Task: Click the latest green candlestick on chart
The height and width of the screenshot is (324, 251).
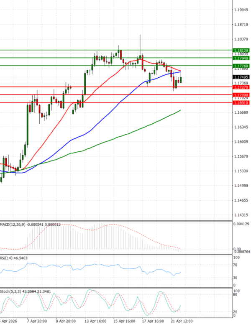Action: pyautogui.click(x=181, y=79)
